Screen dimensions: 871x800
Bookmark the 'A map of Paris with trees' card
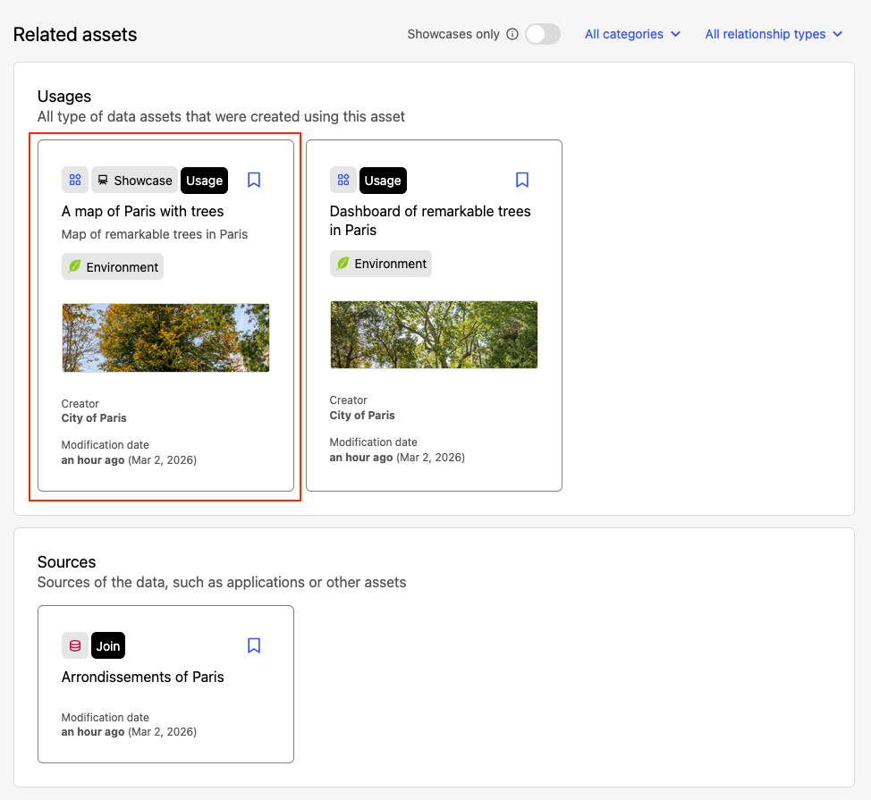point(254,181)
